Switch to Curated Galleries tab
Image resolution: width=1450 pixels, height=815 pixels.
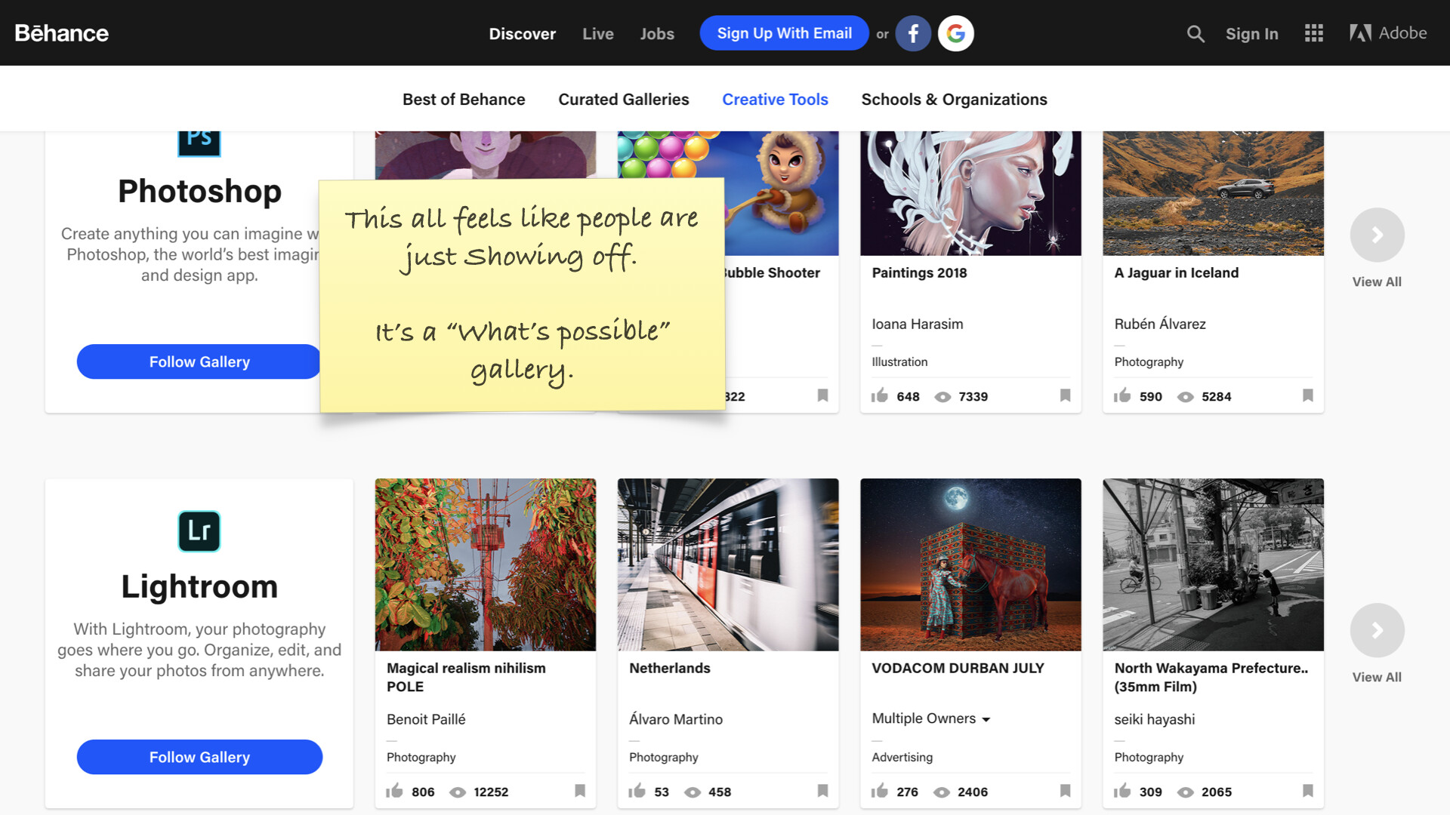pyautogui.click(x=623, y=100)
